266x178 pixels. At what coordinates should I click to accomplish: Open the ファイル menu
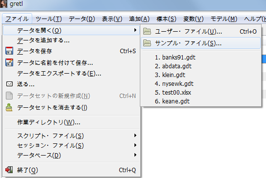coord(17,19)
